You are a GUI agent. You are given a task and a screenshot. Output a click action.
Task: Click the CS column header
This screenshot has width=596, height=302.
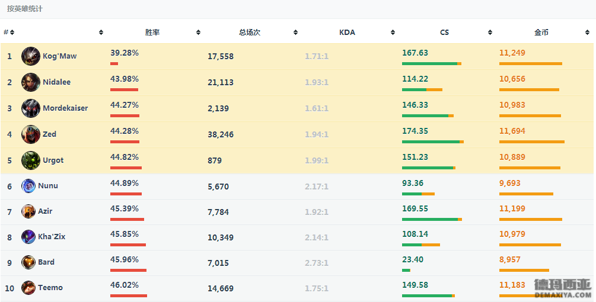point(444,32)
